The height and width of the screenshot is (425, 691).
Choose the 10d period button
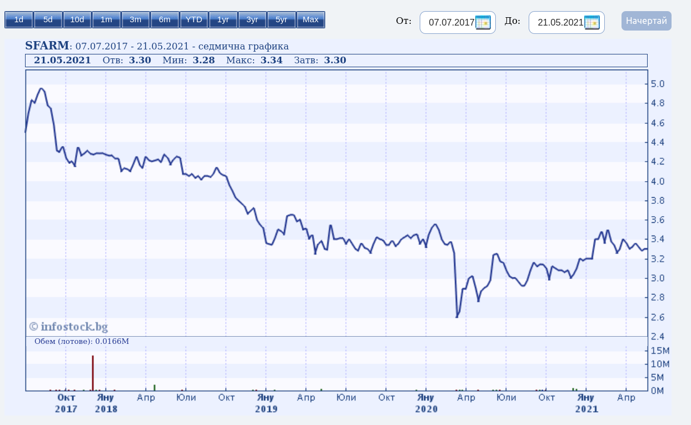click(77, 20)
